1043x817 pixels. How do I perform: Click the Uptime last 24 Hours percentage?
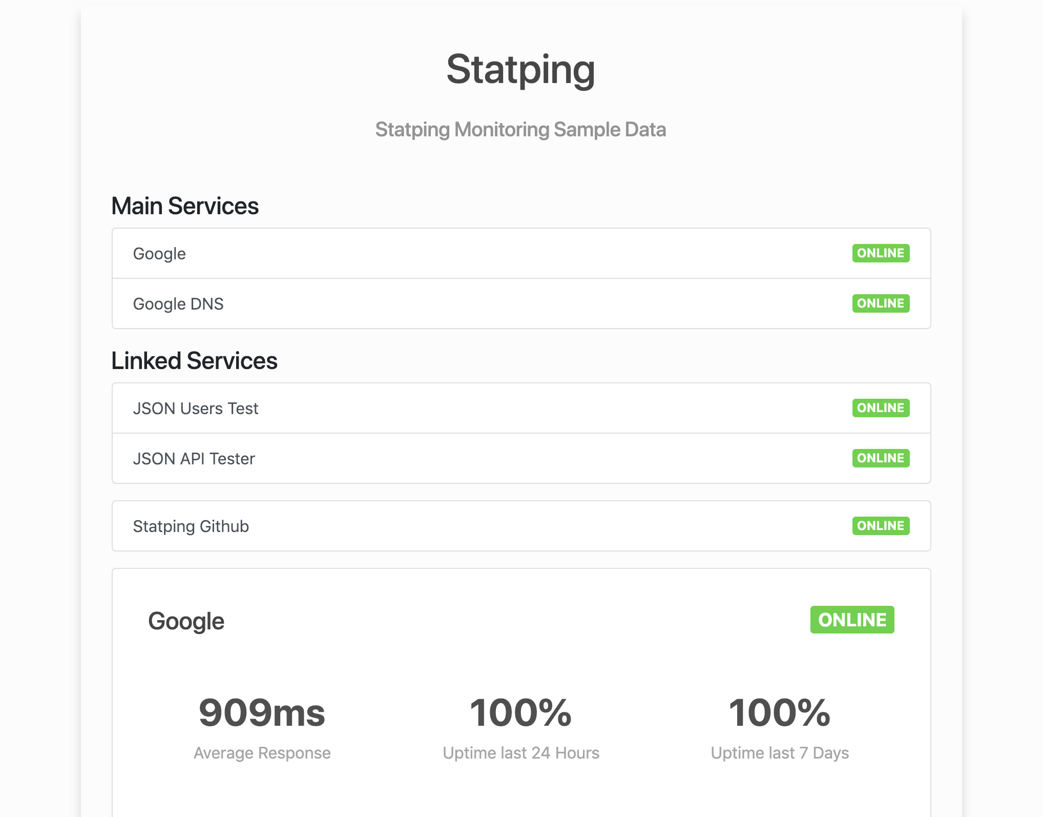point(521,711)
